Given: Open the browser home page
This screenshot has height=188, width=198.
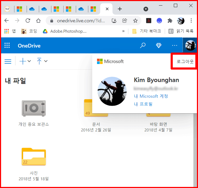Looking at the screenshot, I should [38, 20].
